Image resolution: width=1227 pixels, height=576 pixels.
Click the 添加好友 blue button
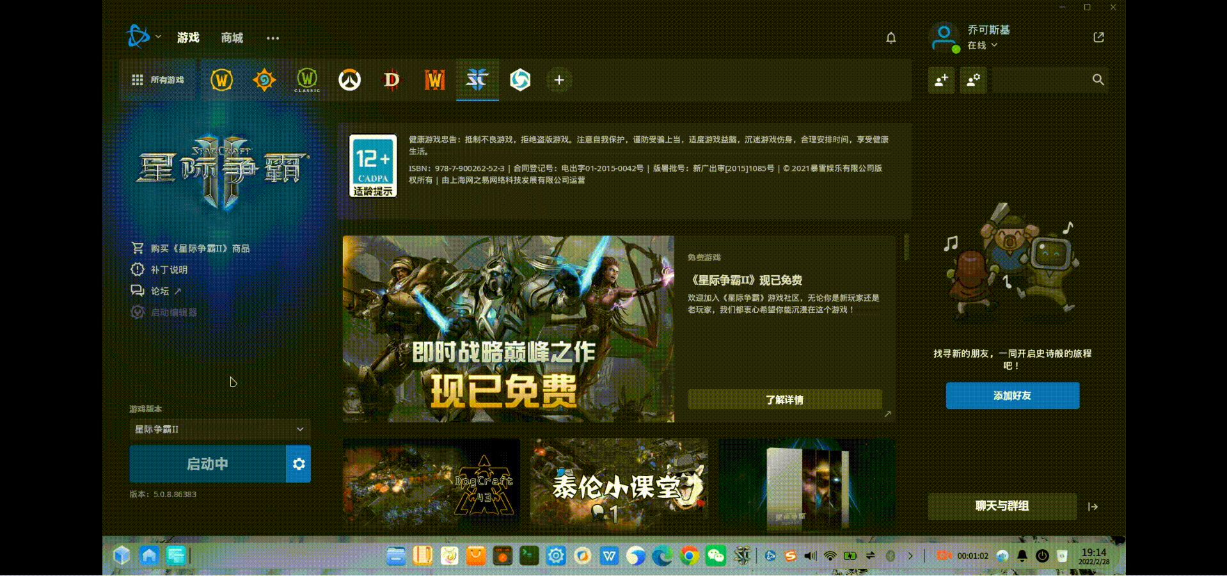click(1012, 396)
